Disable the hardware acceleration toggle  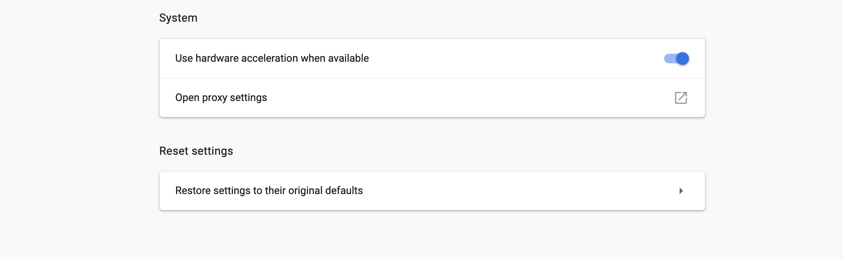677,59
